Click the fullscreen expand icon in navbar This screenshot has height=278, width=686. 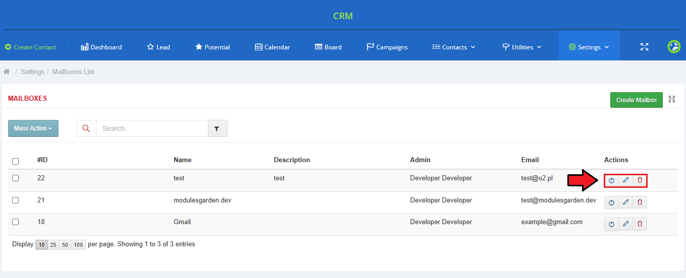644,47
